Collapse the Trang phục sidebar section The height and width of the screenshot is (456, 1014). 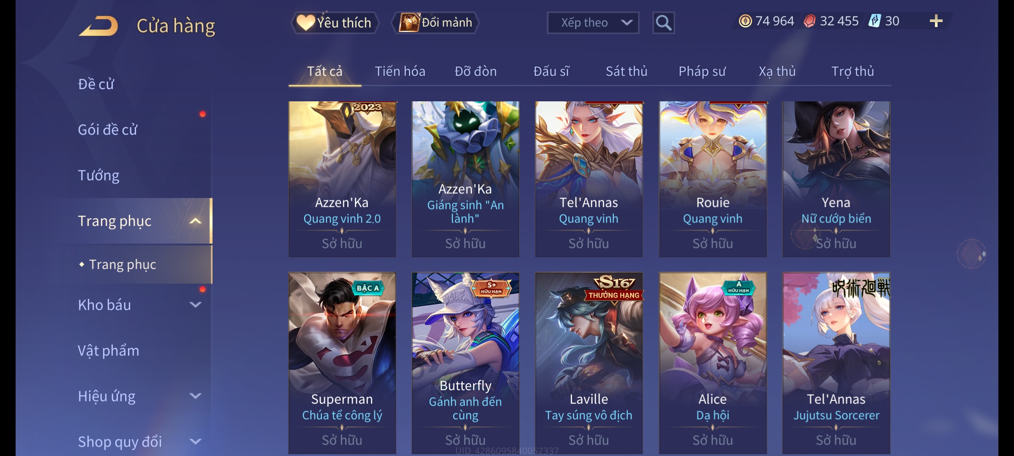coord(195,221)
